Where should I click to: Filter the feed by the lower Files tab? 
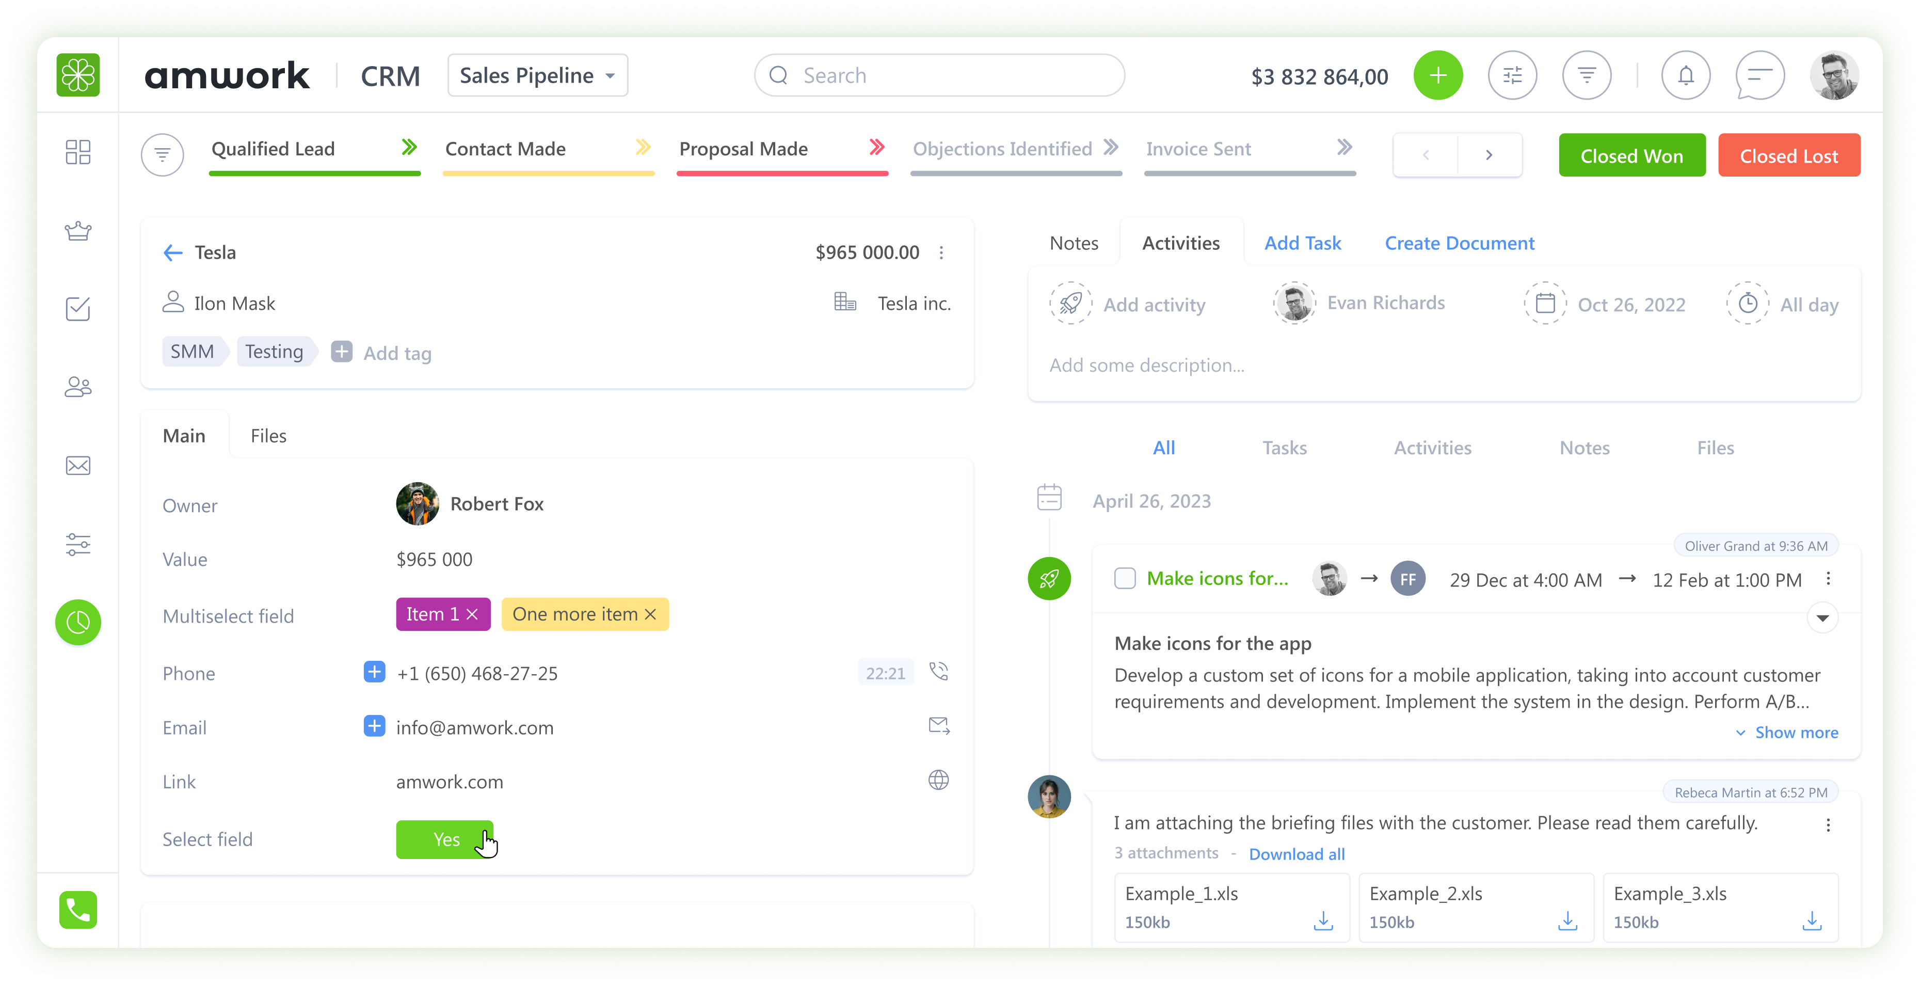[1715, 448]
